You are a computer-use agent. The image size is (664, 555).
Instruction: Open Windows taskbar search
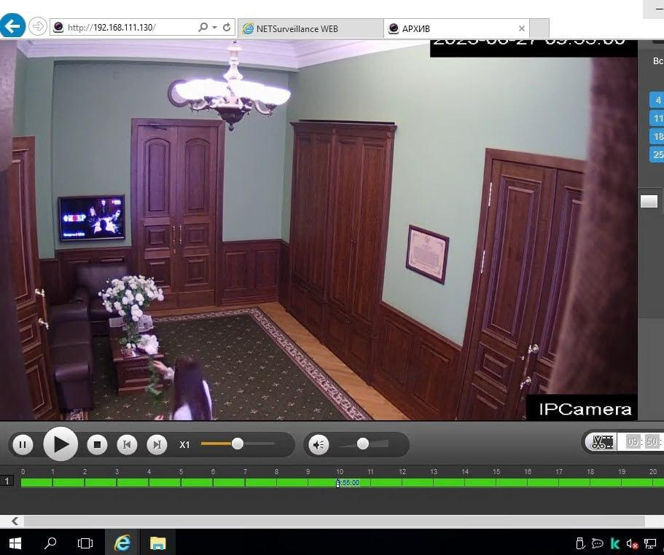point(50,543)
